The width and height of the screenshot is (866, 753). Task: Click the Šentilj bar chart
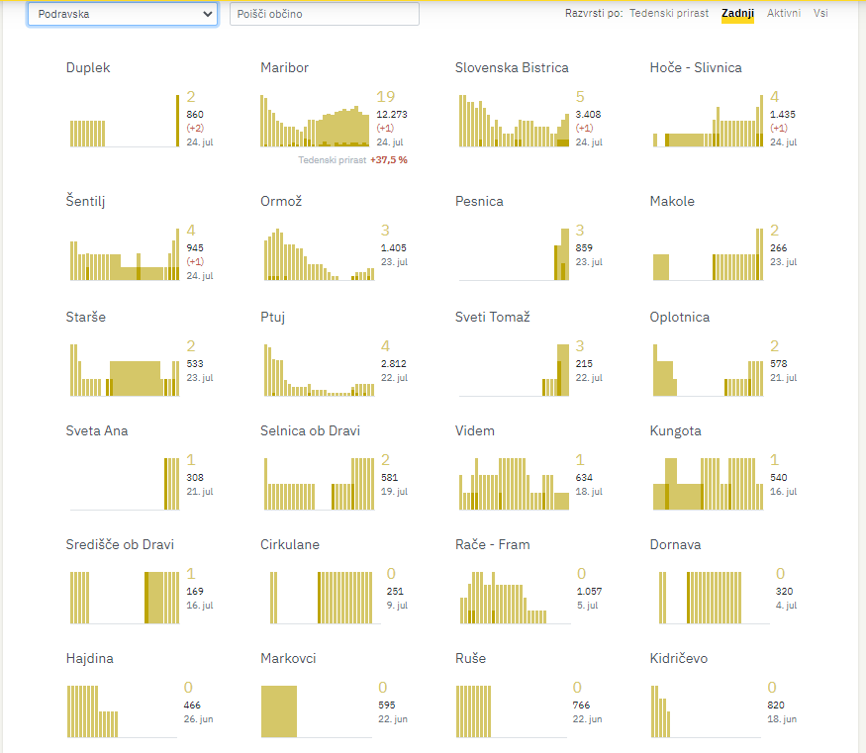click(x=125, y=254)
